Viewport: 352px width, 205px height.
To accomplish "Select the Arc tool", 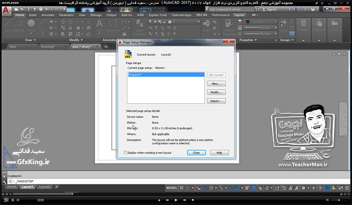I will (x=43, y=25).
